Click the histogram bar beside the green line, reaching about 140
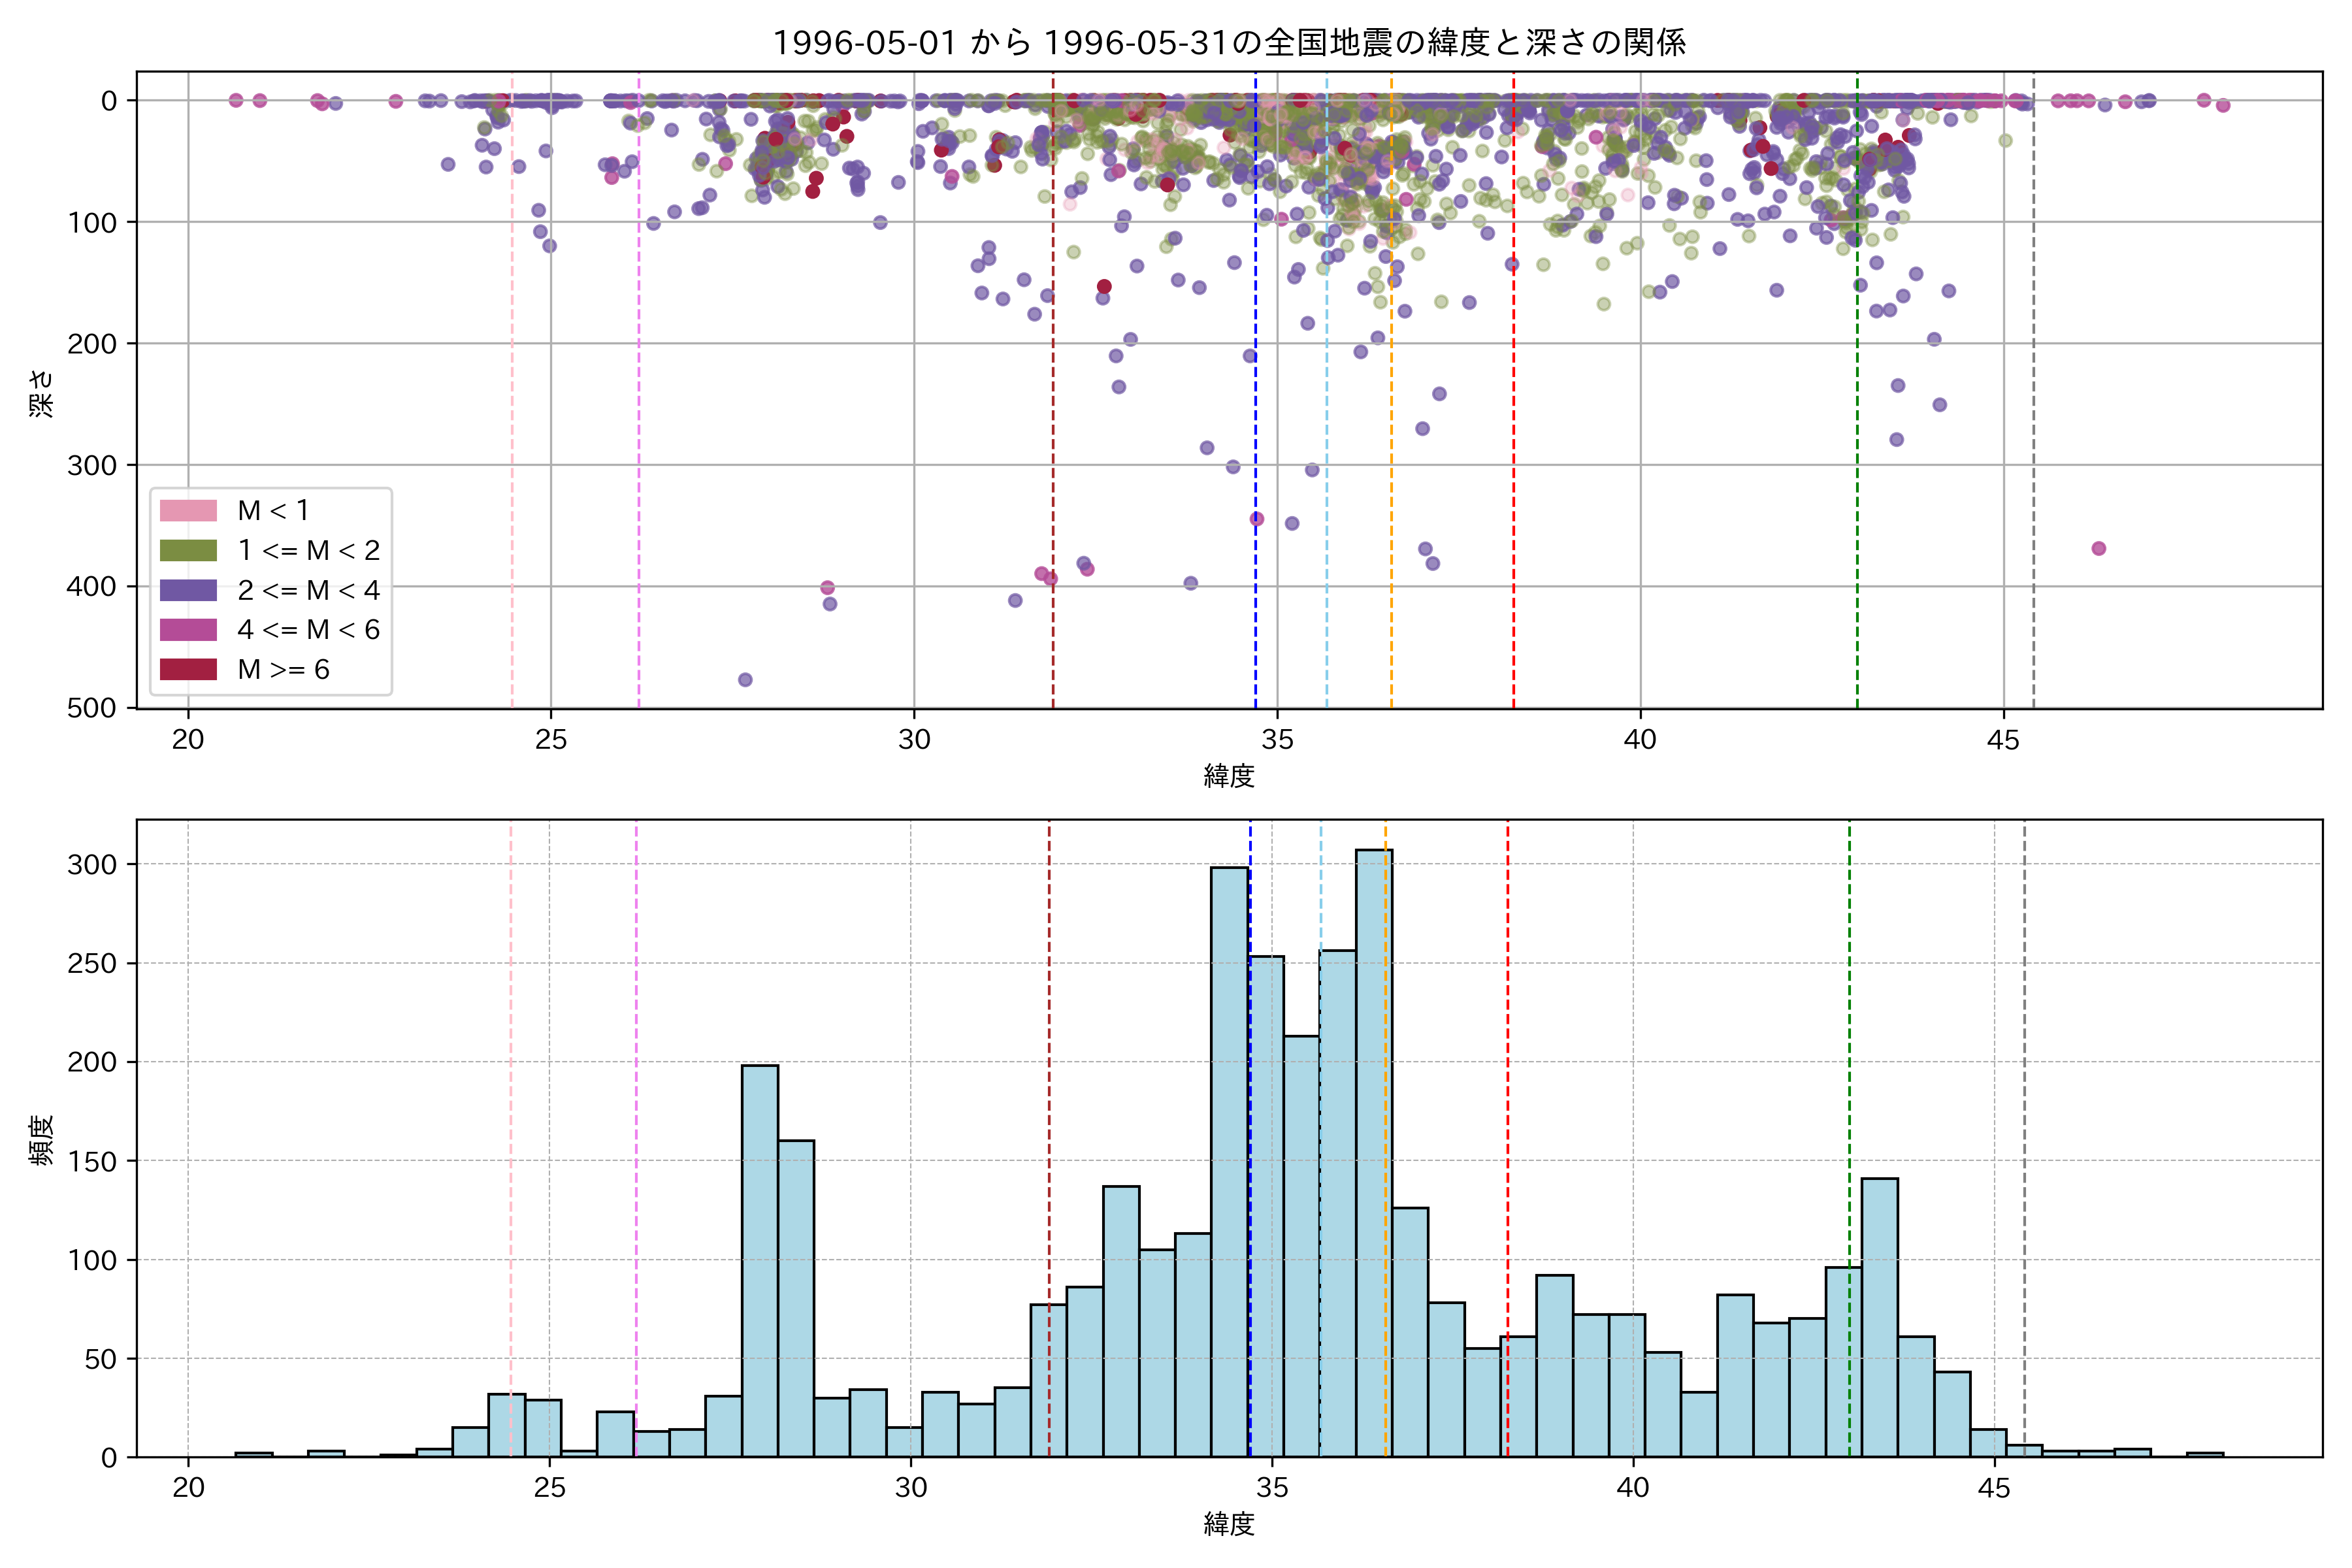This screenshot has height=1568, width=2352. point(1879,1318)
